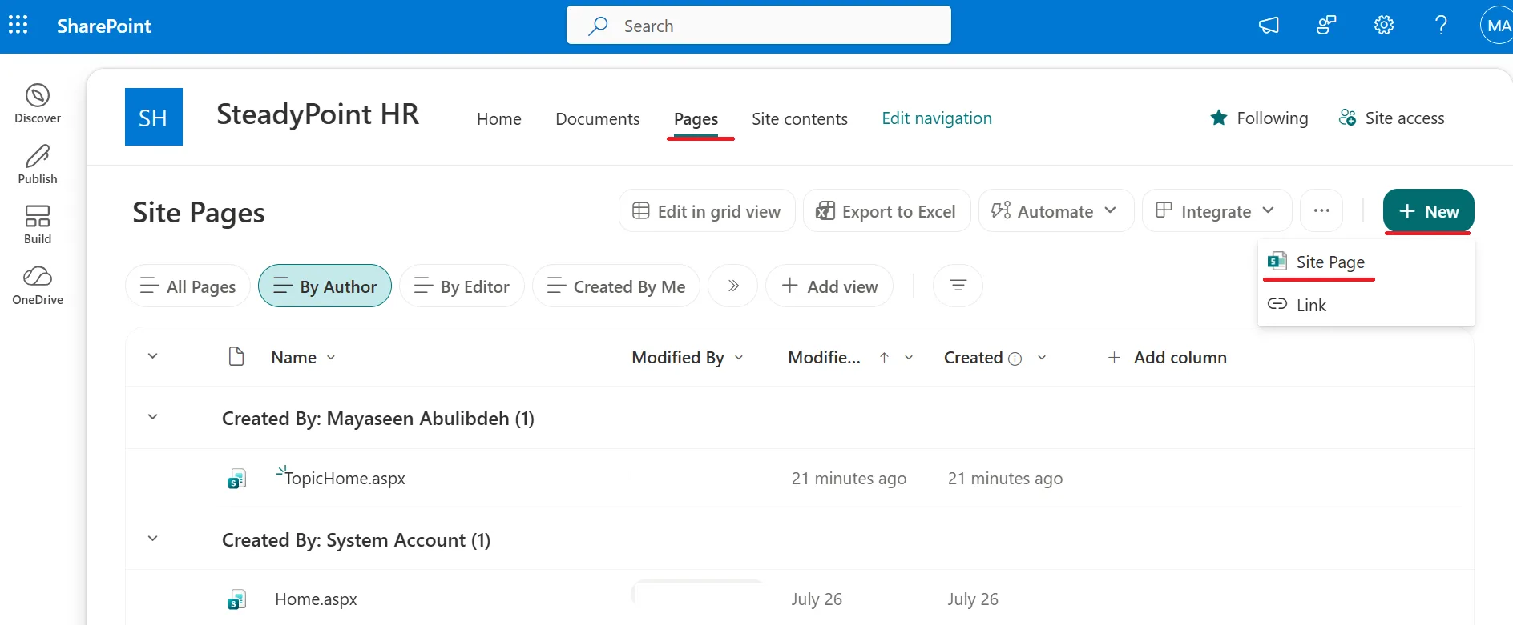Screen dimensions: 1513x625
Task: Open the chat connections icon in header
Action: pyautogui.click(x=1326, y=26)
